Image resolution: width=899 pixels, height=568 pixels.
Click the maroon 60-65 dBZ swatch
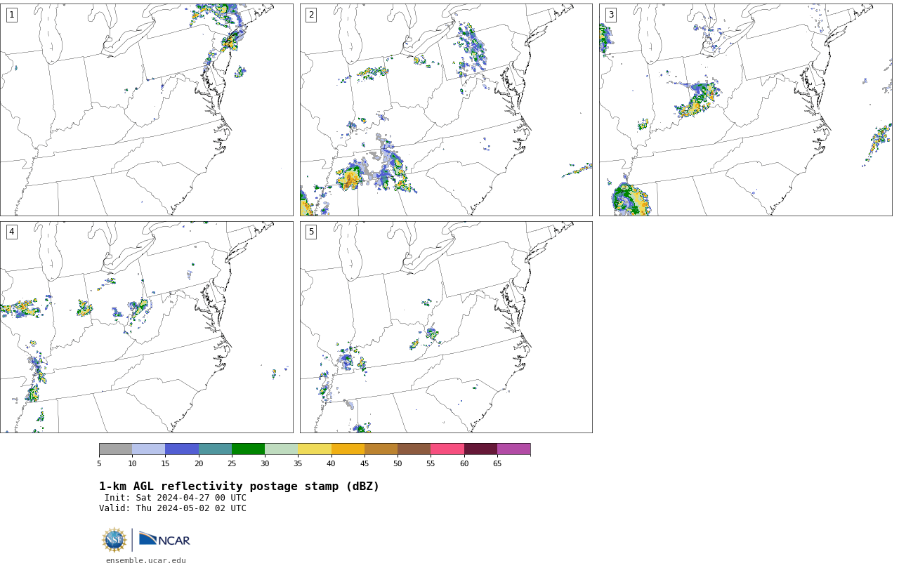click(480, 449)
